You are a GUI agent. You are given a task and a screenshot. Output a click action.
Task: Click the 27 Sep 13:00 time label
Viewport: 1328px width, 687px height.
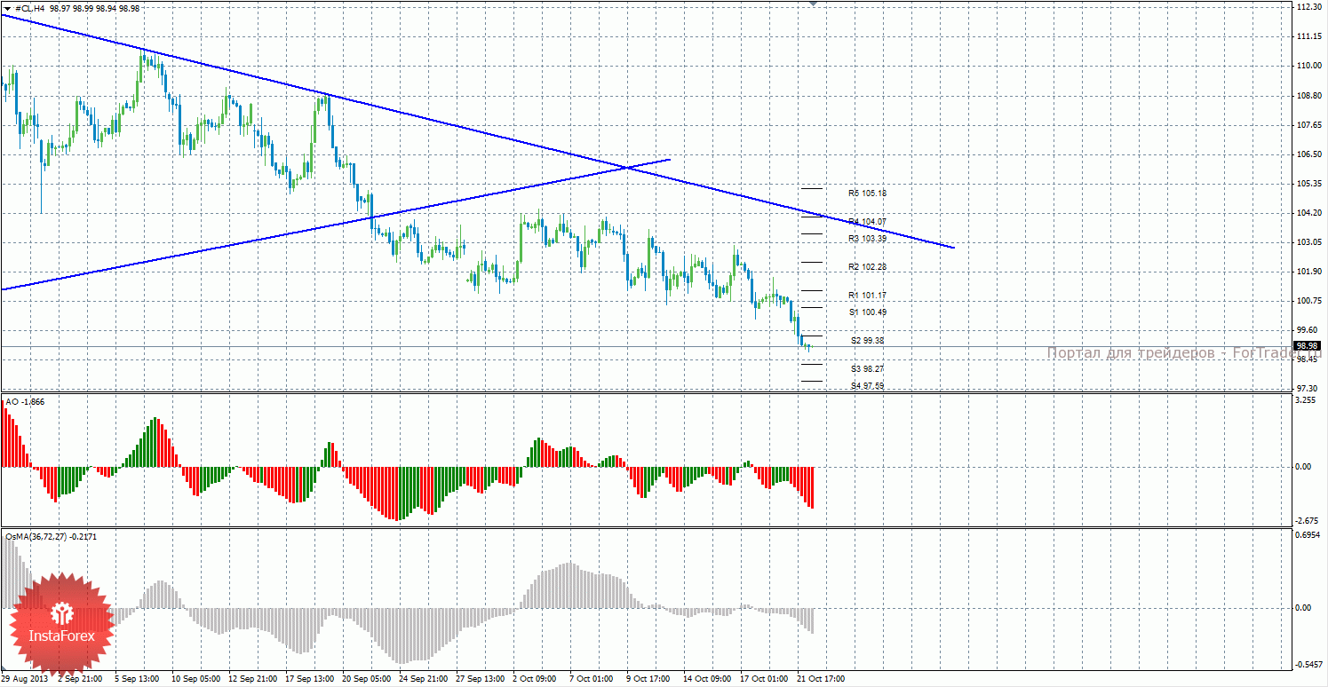tap(481, 679)
